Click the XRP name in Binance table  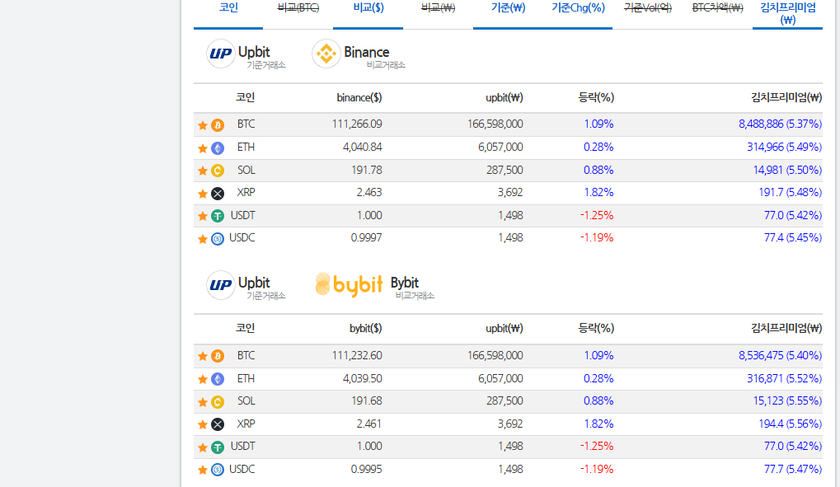[246, 193]
